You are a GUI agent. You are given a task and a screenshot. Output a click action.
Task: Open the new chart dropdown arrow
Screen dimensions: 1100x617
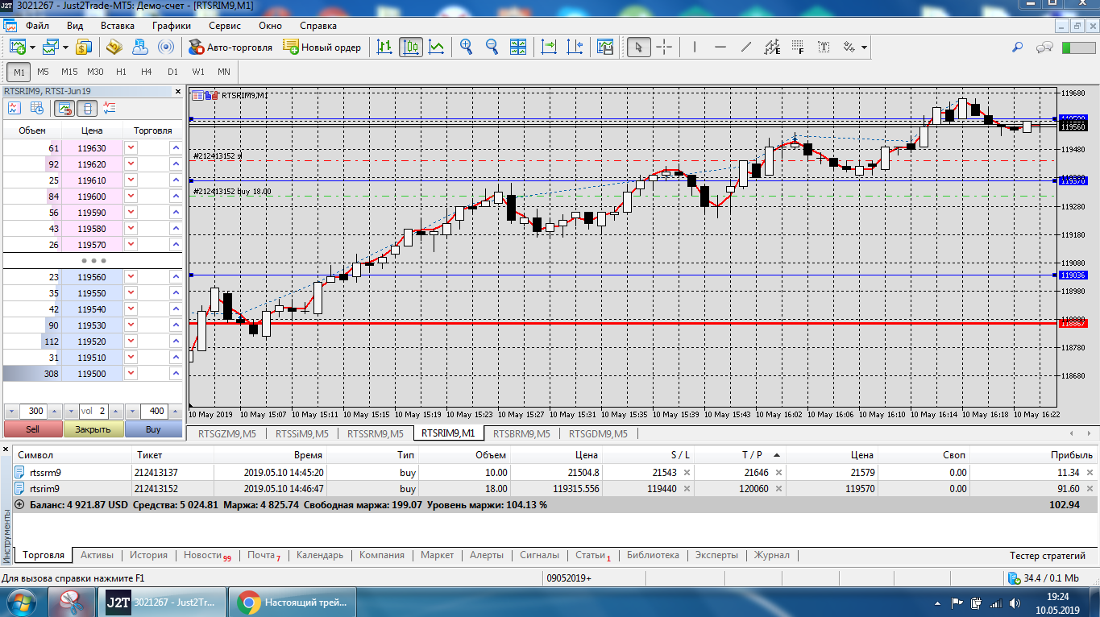tap(32, 48)
